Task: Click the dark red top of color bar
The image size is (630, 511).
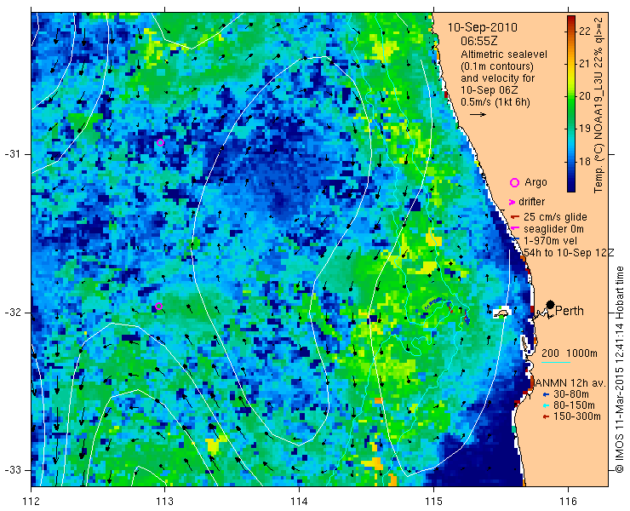Action: coord(571,20)
